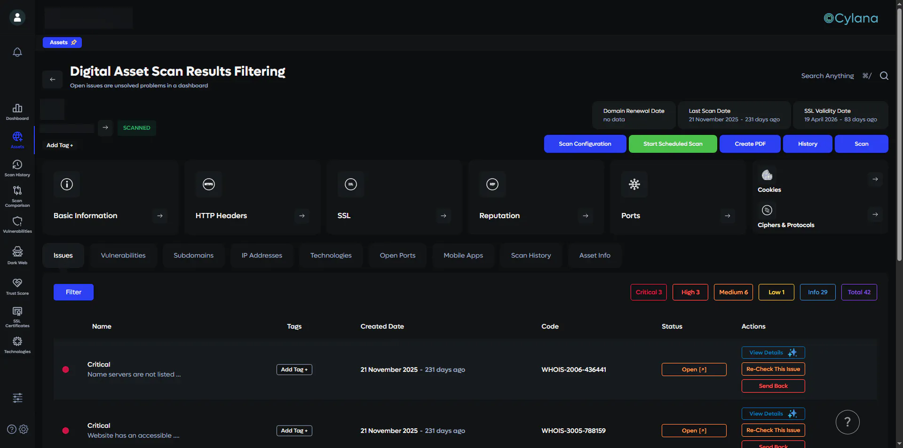Viewport: 903px width, 448px height.
Task: Go to Dashboard in the sidebar
Action: pos(17,112)
